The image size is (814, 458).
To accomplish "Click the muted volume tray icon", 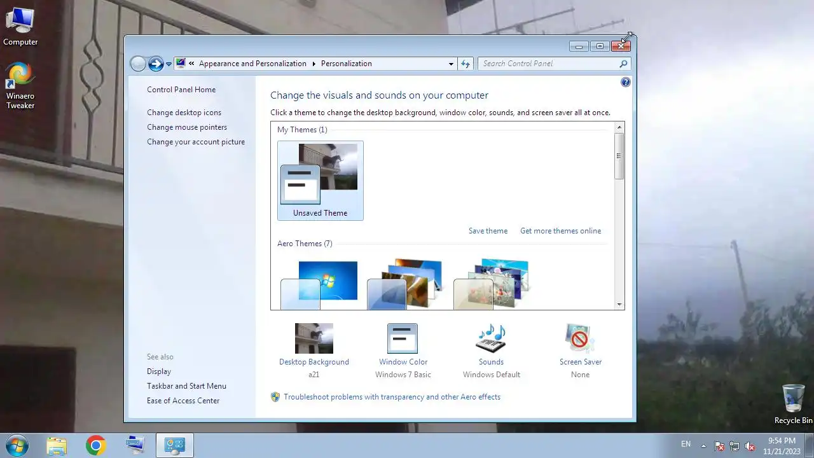I will click(750, 446).
